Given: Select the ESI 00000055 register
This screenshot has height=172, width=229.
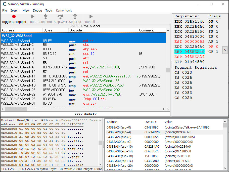Looking at the screenshot, I should pyautogui.click(x=190, y=42).
